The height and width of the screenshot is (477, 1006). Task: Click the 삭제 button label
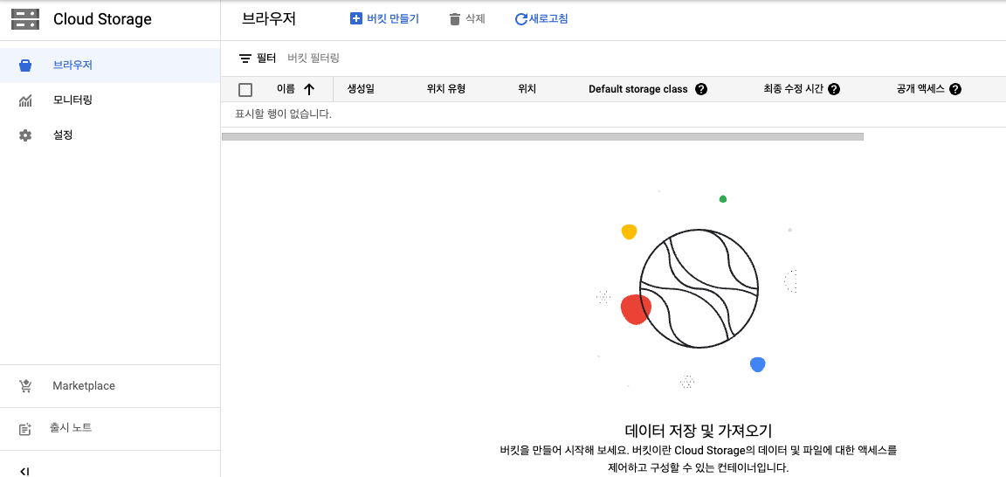475,19
